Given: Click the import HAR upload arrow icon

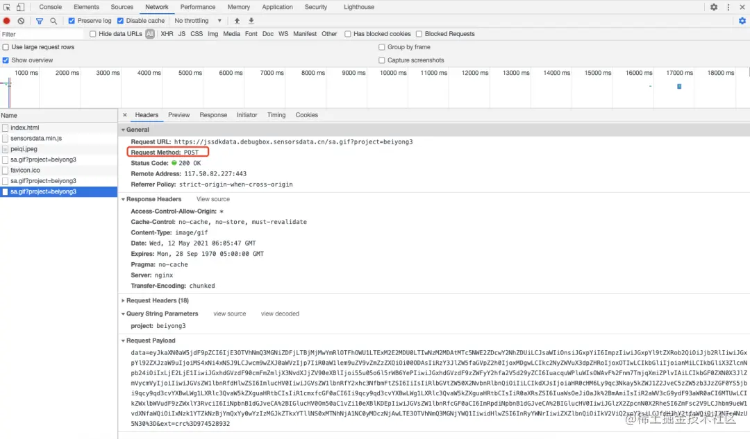Looking at the screenshot, I should 237,21.
